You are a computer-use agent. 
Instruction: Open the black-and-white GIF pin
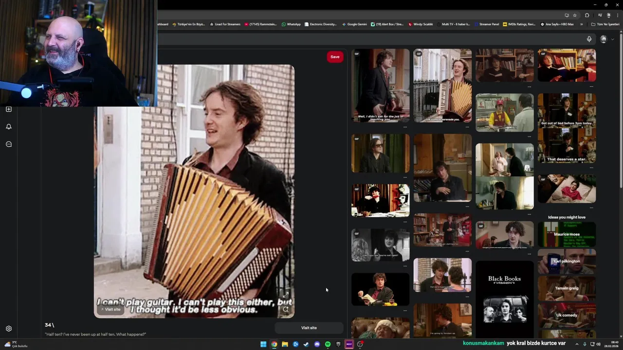pyautogui.click(x=381, y=245)
